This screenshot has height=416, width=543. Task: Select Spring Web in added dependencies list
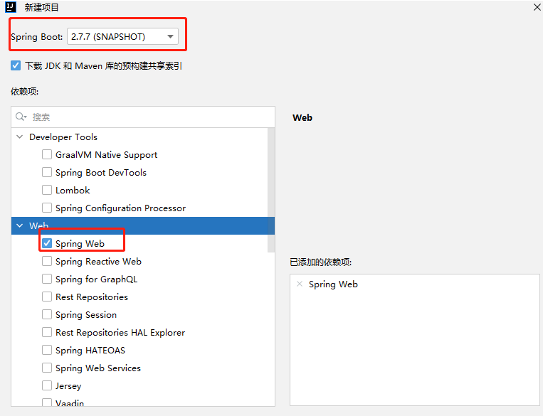pyautogui.click(x=333, y=284)
